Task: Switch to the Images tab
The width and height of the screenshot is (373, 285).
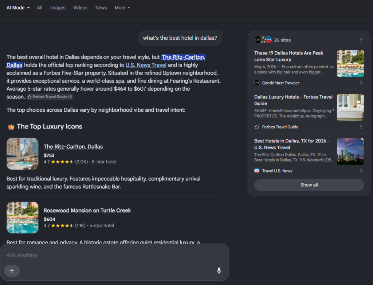Action: (58, 8)
